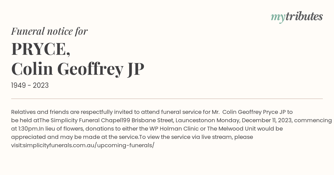Select the years 1949 - 2023

click(x=30, y=86)
